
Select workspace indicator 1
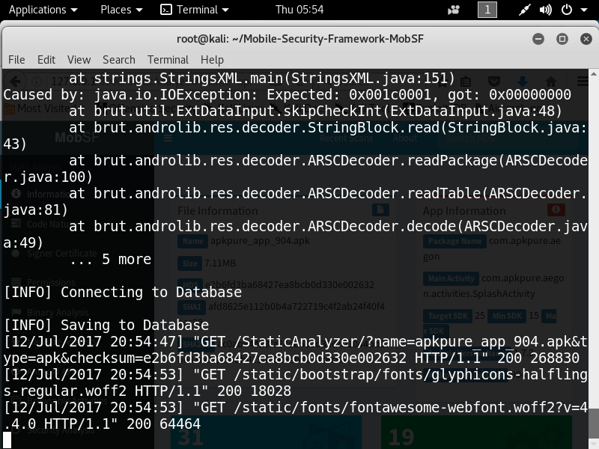(487, 10)
